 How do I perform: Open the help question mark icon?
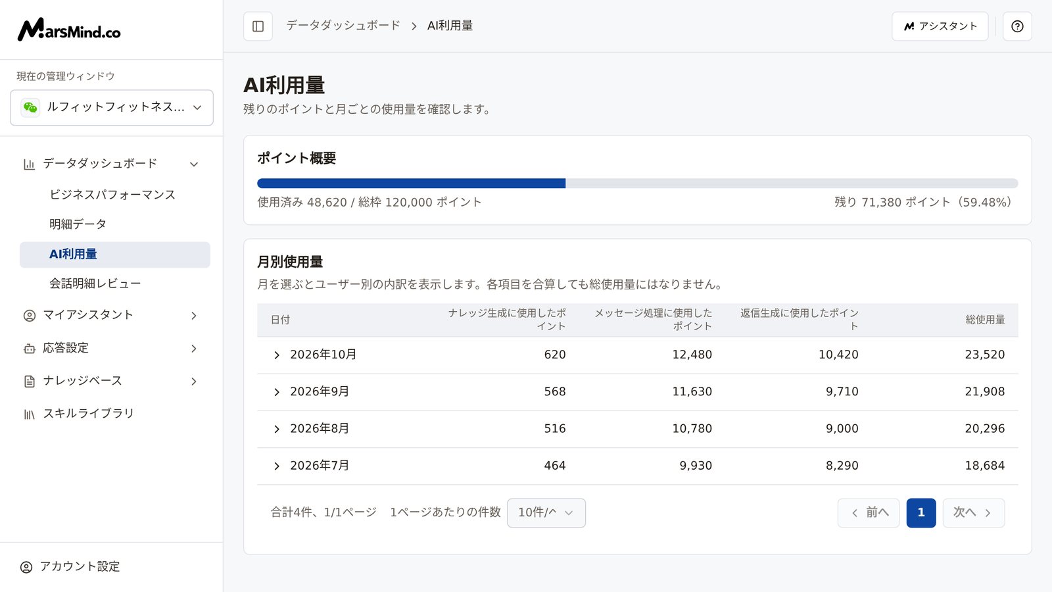1017,26
